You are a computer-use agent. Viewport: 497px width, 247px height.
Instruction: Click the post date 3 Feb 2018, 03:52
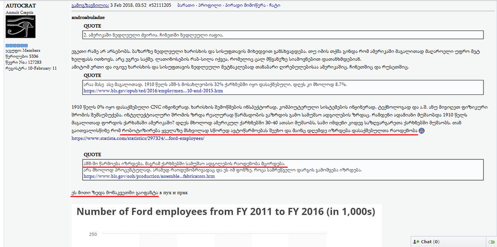(x=128, y=6)
